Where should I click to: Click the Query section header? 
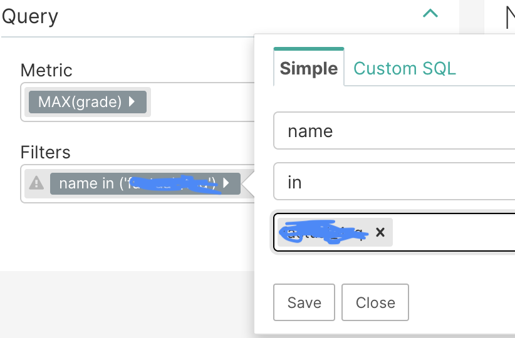point(30,16)
